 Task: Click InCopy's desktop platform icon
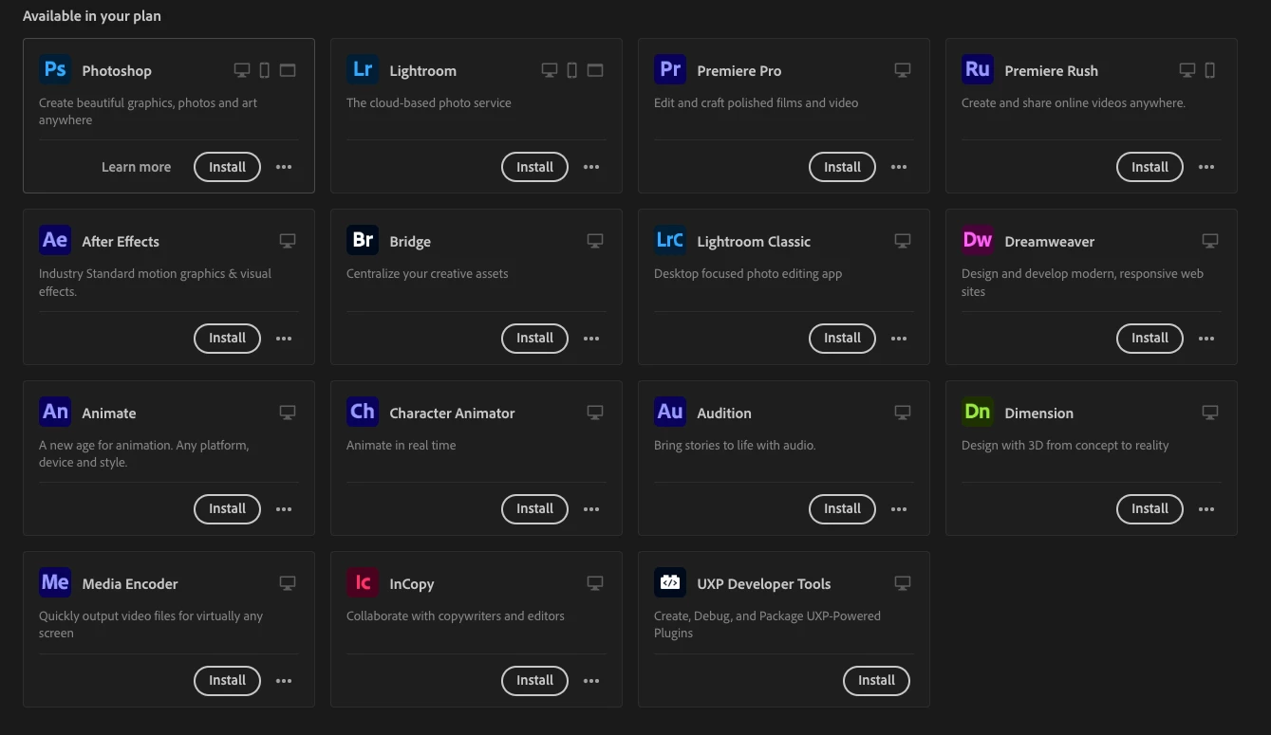click(595, 583)
